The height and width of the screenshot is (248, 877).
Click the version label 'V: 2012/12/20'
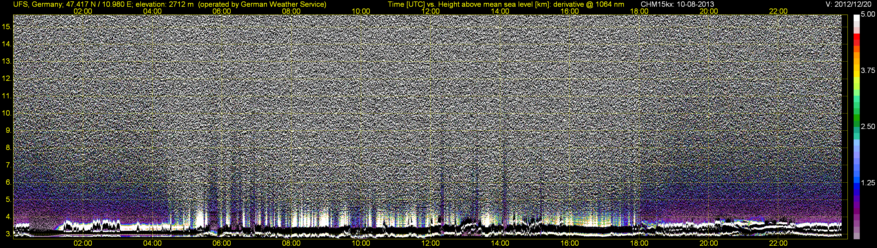tap(848, 4)
